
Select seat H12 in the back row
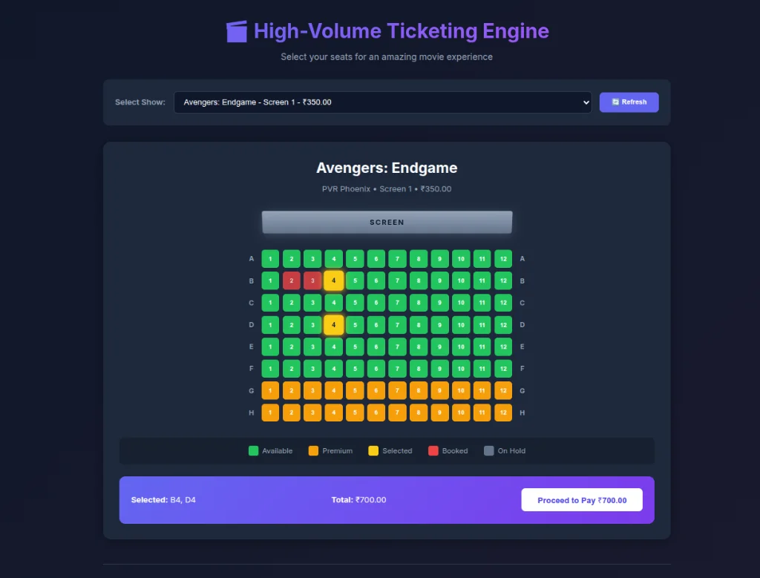(x=503, y=412)
